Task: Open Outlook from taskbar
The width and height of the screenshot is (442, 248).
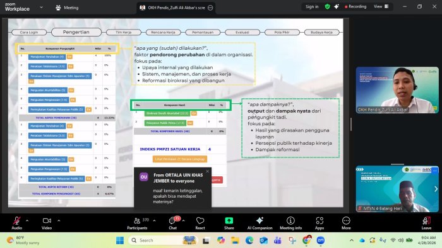Action: 263,240
